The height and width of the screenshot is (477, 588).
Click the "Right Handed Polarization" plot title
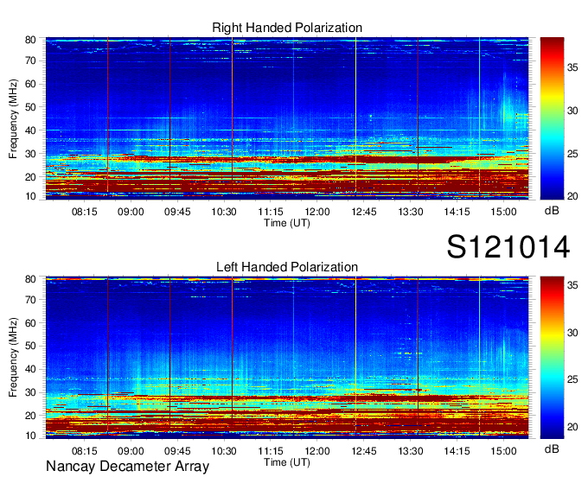[x=287, y=28]
